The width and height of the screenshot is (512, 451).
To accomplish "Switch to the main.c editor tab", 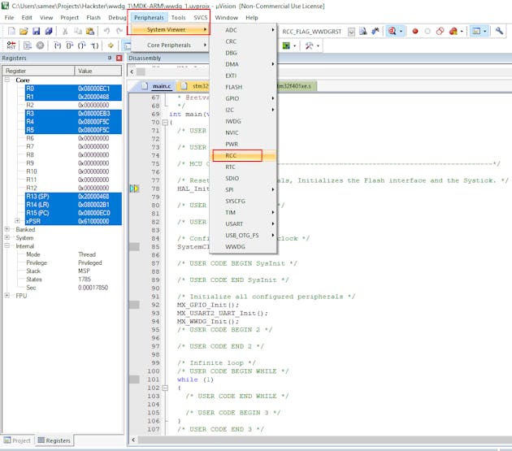I will click(160, 85).
